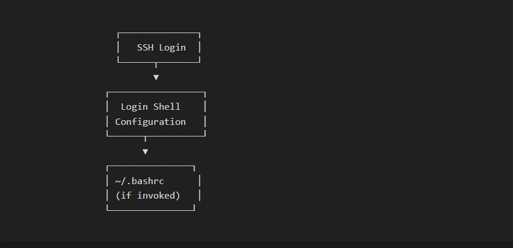The height and width of the screenshot is (248, 513).
Task: Click the right border beside "(if invoked)"
Action: coord(200,196)
